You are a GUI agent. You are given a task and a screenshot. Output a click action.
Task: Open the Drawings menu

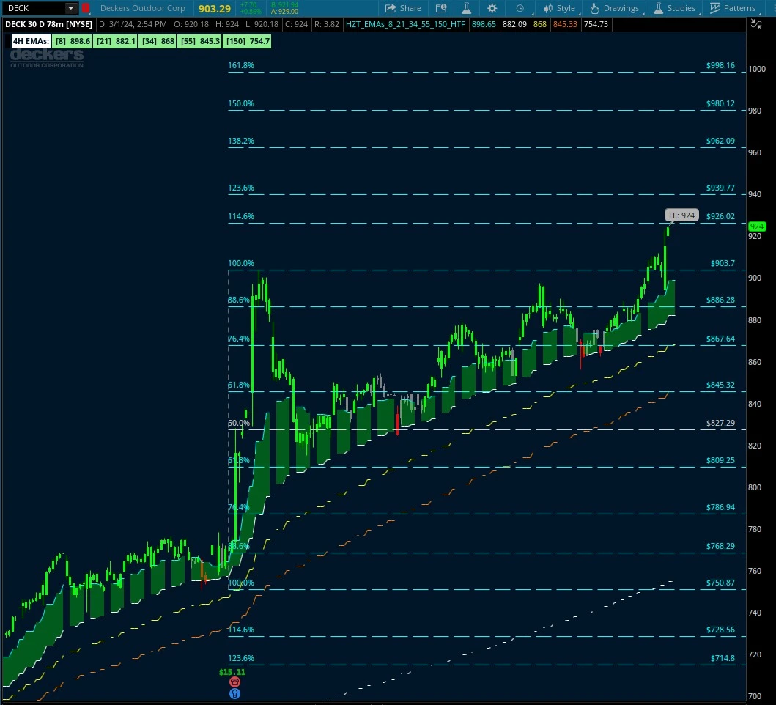tap(615, 8)
